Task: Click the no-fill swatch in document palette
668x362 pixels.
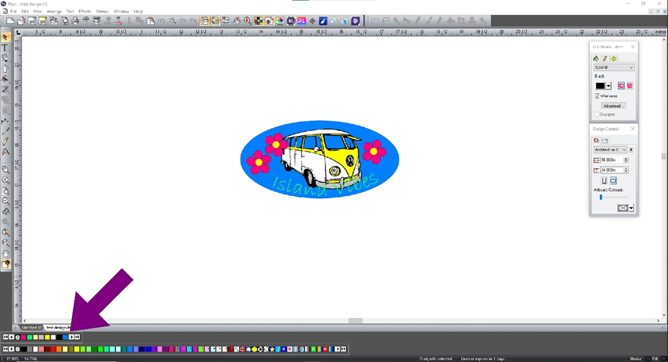Action: tap(17, 337)
